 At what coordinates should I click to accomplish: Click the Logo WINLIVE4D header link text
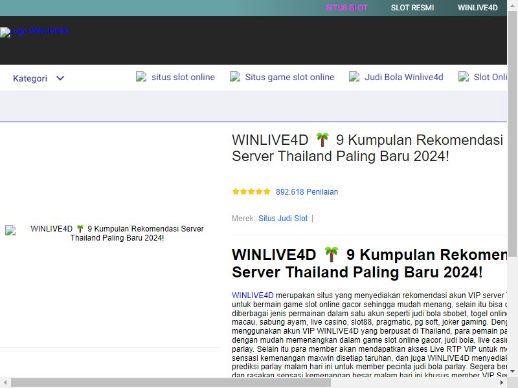pyautogui.click(x=39, y=31)
